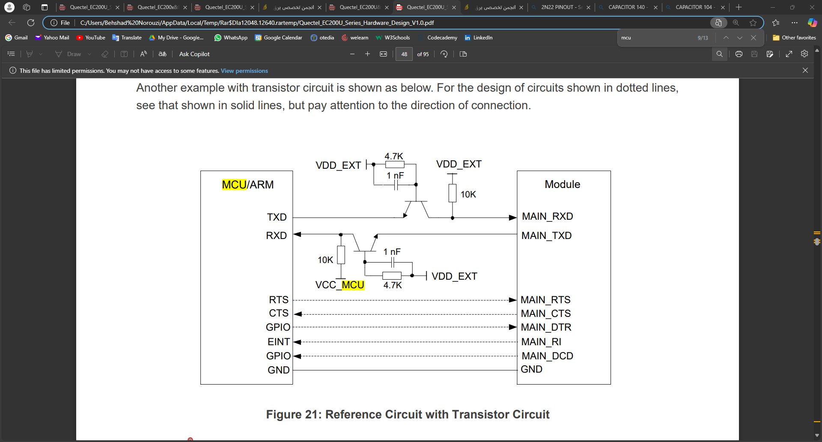822x442 pixels.
Task: Rotate the PDF page
Action: pos(444,54)
